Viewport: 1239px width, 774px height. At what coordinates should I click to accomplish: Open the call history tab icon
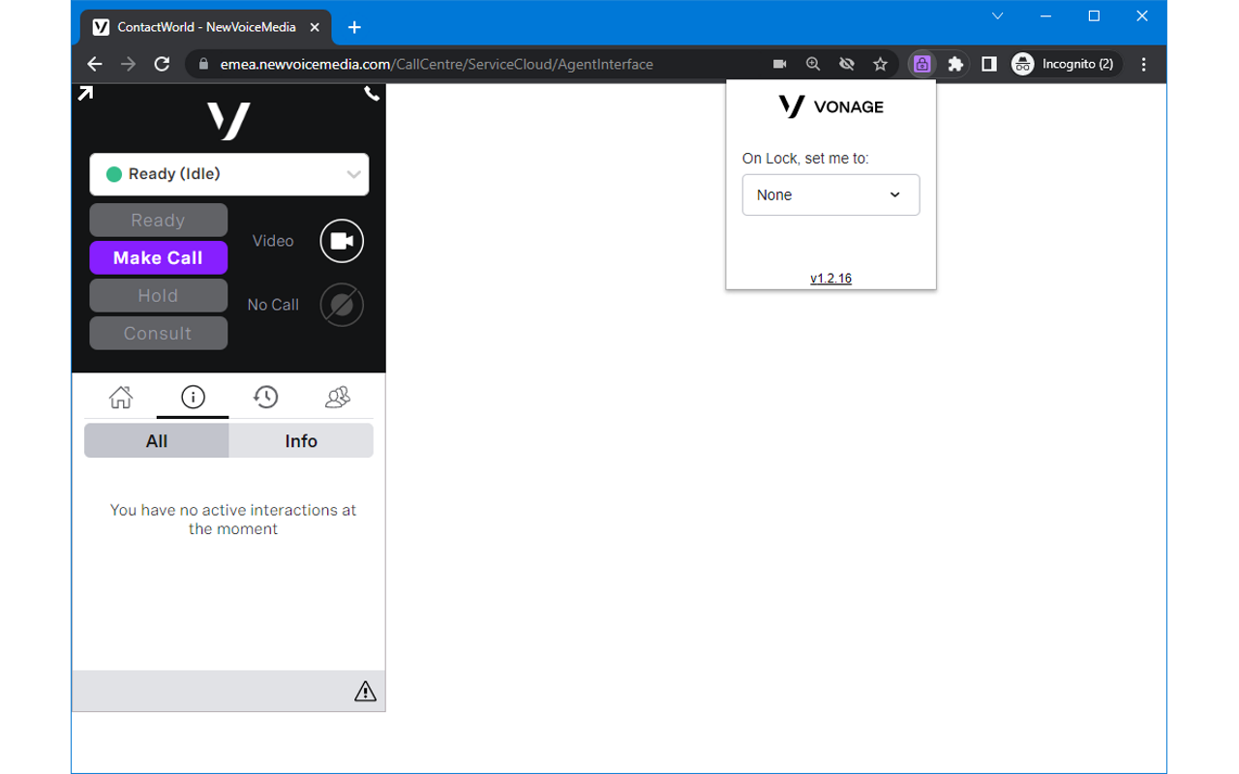(265, 397)
